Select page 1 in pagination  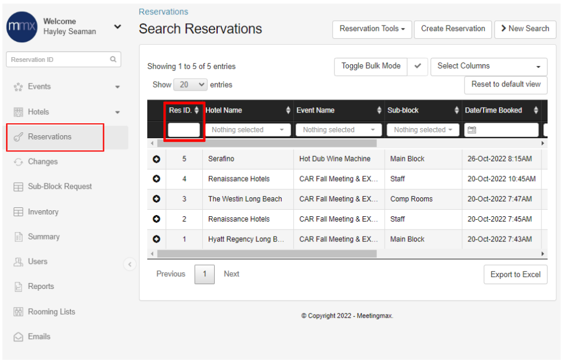click(x=205, y=275)
